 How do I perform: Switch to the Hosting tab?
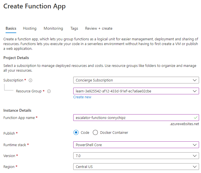click(30, 28)
